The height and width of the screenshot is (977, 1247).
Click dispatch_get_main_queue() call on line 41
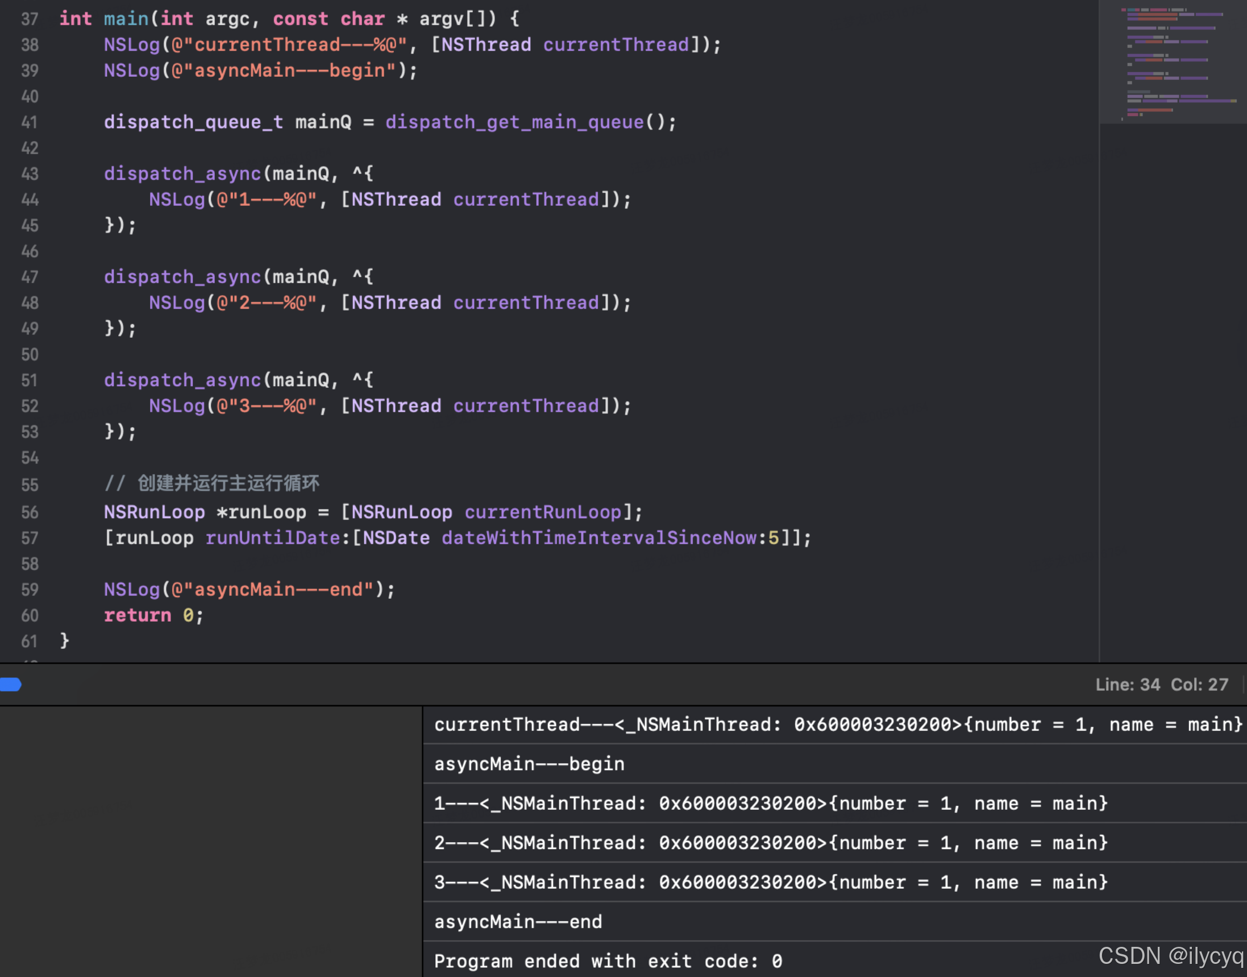tap(531, 122)
